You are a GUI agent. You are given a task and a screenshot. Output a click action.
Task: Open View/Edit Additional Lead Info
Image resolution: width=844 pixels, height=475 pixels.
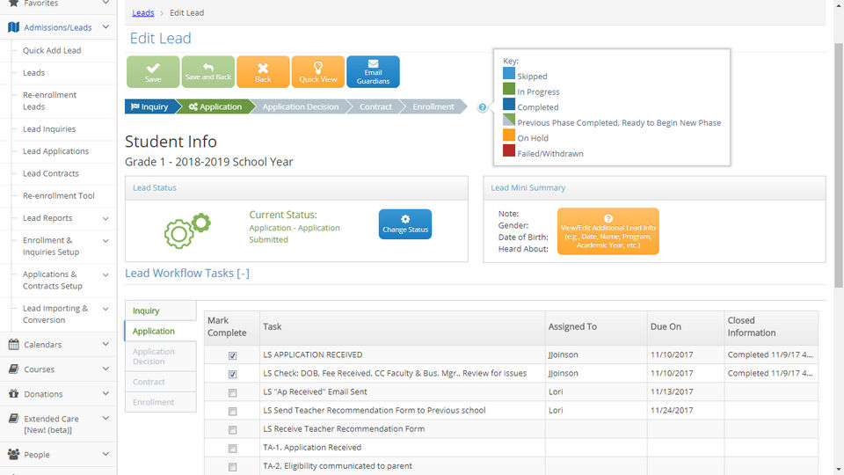click(608, 231)
